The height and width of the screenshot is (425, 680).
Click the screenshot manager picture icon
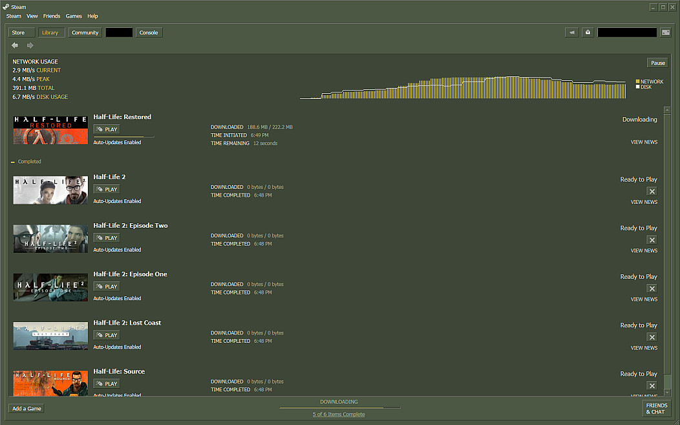(666, 32)
